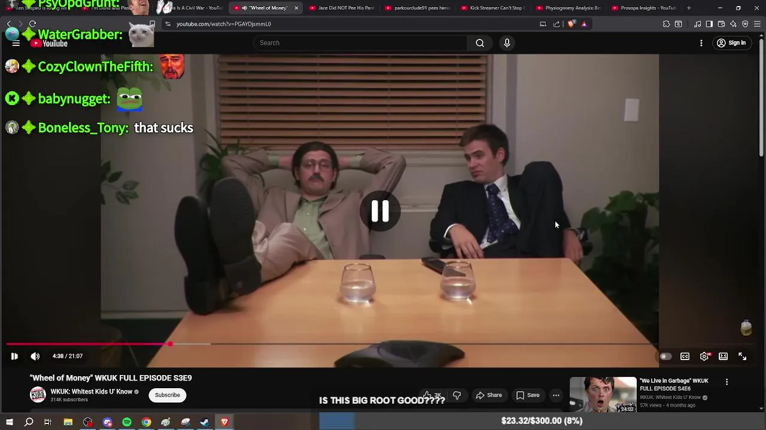Click the WKUK channel avatar

click(38, 395)
